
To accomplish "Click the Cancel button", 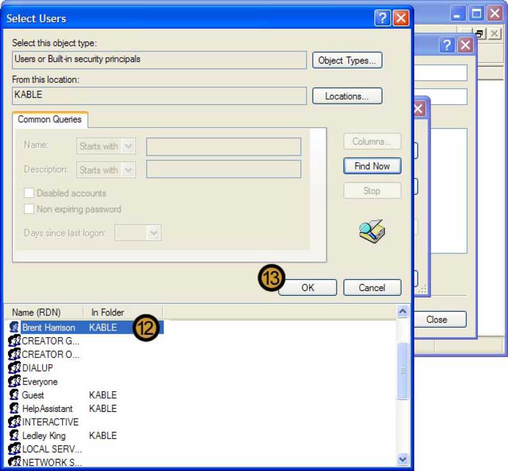I will coord(372,288).
